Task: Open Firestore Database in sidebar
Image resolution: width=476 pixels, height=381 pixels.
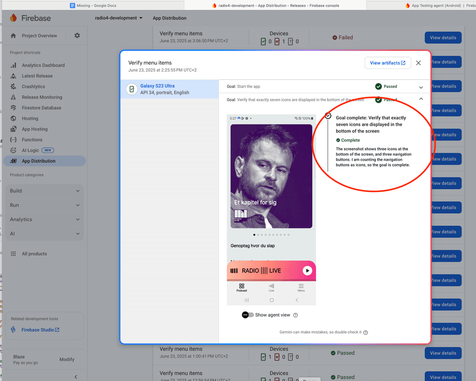Action: 41,108
